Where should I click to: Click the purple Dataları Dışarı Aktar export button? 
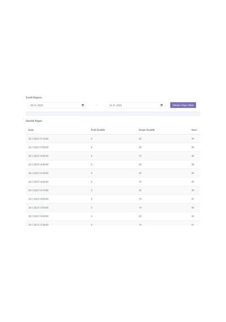183,105
